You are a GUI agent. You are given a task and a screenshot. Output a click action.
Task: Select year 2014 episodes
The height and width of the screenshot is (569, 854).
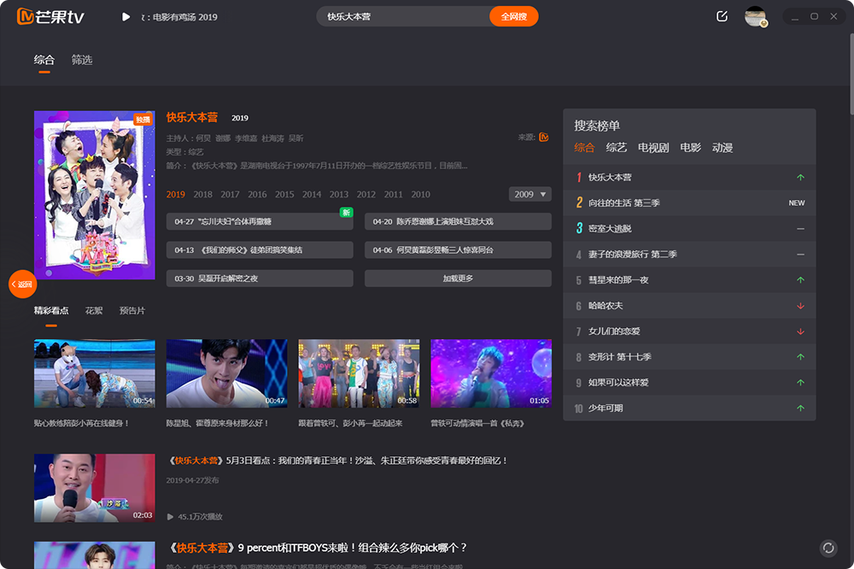point(312,194)
